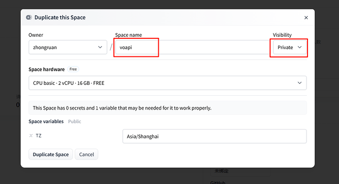Click the Space hardware chevron arrow
Image resolution: width=339 pixels, height=184 pixels.
[x=299, y=83]
